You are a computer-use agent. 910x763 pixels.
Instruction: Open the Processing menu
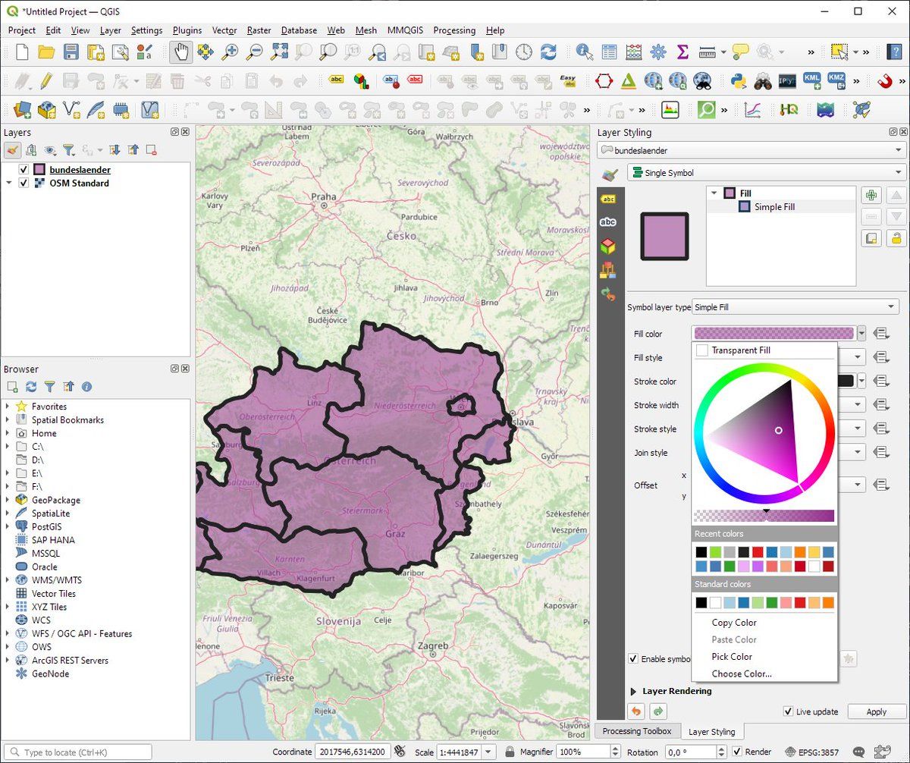(x=453, y=30)
